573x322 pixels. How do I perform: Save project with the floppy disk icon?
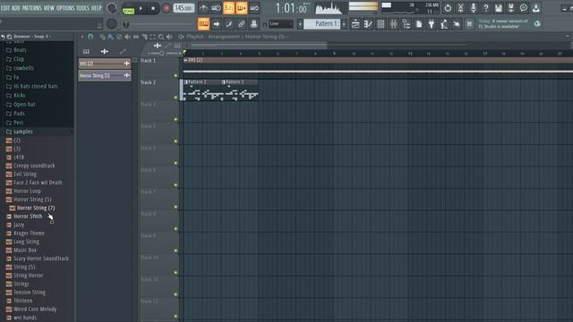click(499, 8)
